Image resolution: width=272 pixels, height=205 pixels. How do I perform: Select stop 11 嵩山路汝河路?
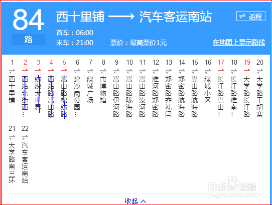pyautogui.click(x=143, y=97)
